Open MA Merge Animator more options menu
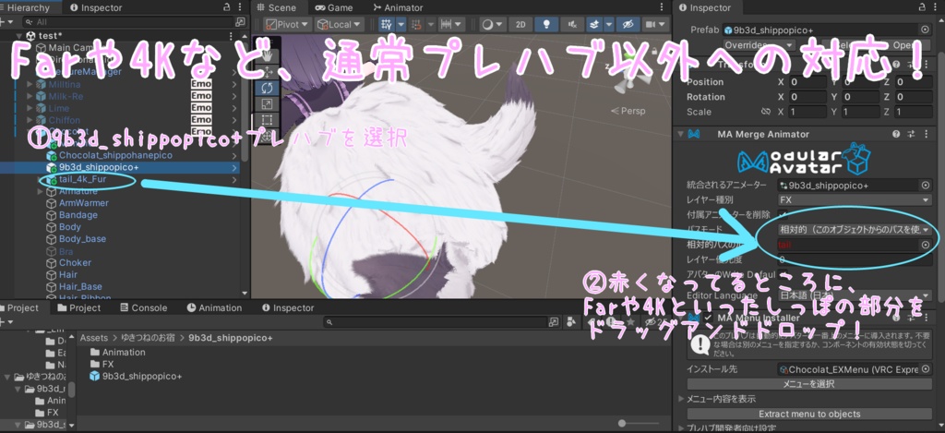 click(925, 134)
